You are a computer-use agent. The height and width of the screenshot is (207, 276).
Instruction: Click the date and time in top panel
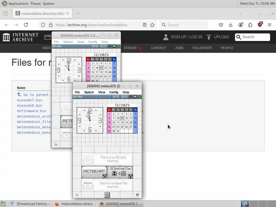[257, 4]
